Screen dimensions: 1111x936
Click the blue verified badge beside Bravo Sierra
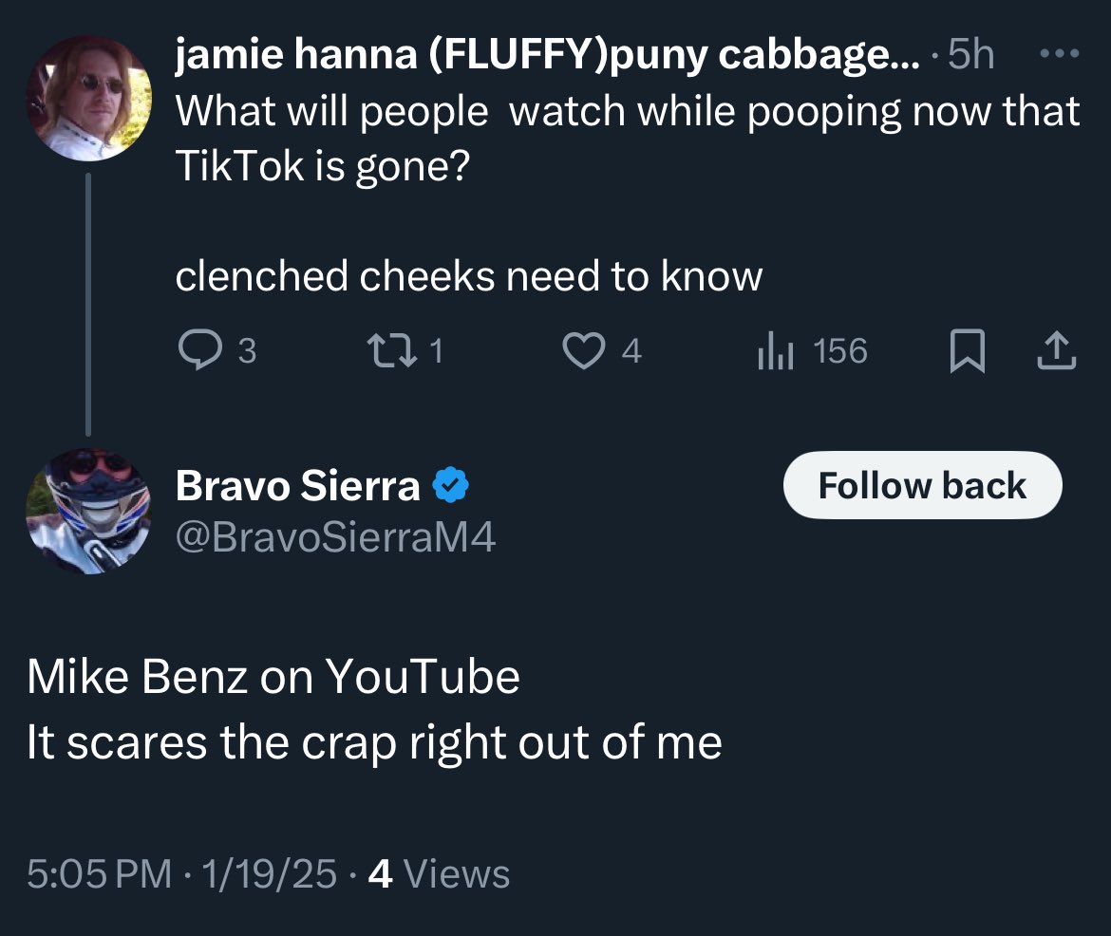click(451, 486)
